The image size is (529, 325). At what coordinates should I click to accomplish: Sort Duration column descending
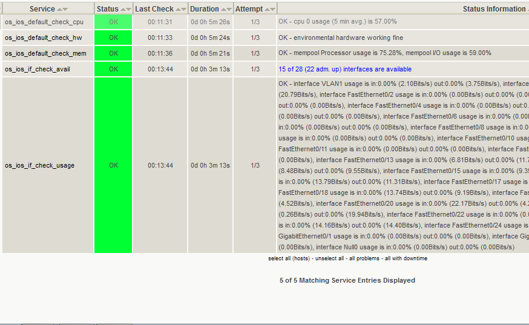point(229,10)
